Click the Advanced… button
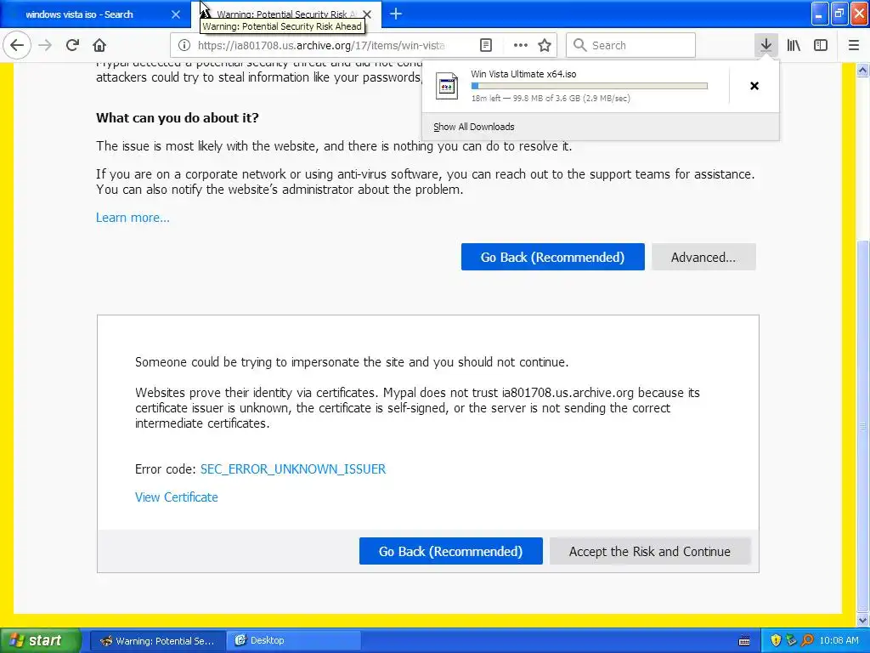This screenshot has width=870, height=653. tap(703, 257)
